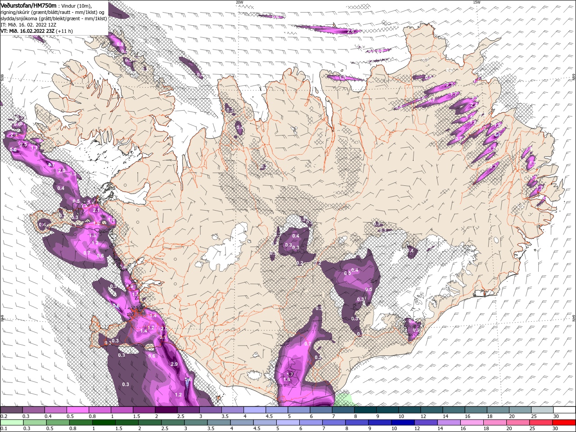Pick snow-scale swatch between 0.8 and 1
The width and height of the screenshot is (576, 432).
coord(99,410)
